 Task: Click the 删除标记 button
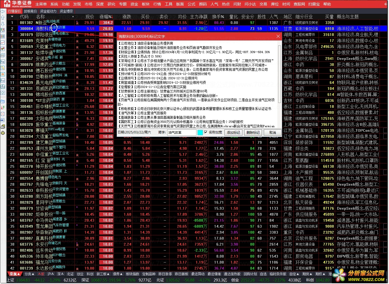coord(253,133)
